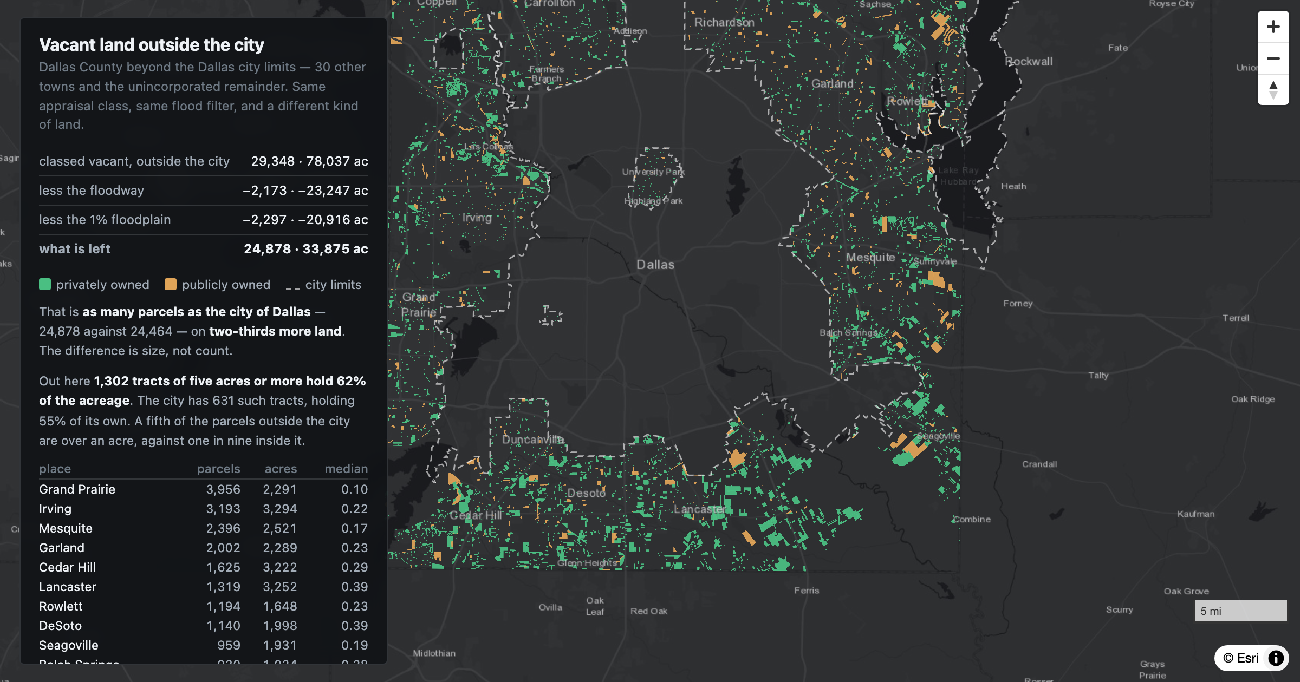1300x682 pixels.
Task: Click the green privately owned swatch
Action: click(x=45, y=285)
